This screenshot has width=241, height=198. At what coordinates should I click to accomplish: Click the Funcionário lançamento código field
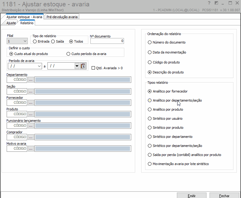pyautogui.click(x=17, y=125)
